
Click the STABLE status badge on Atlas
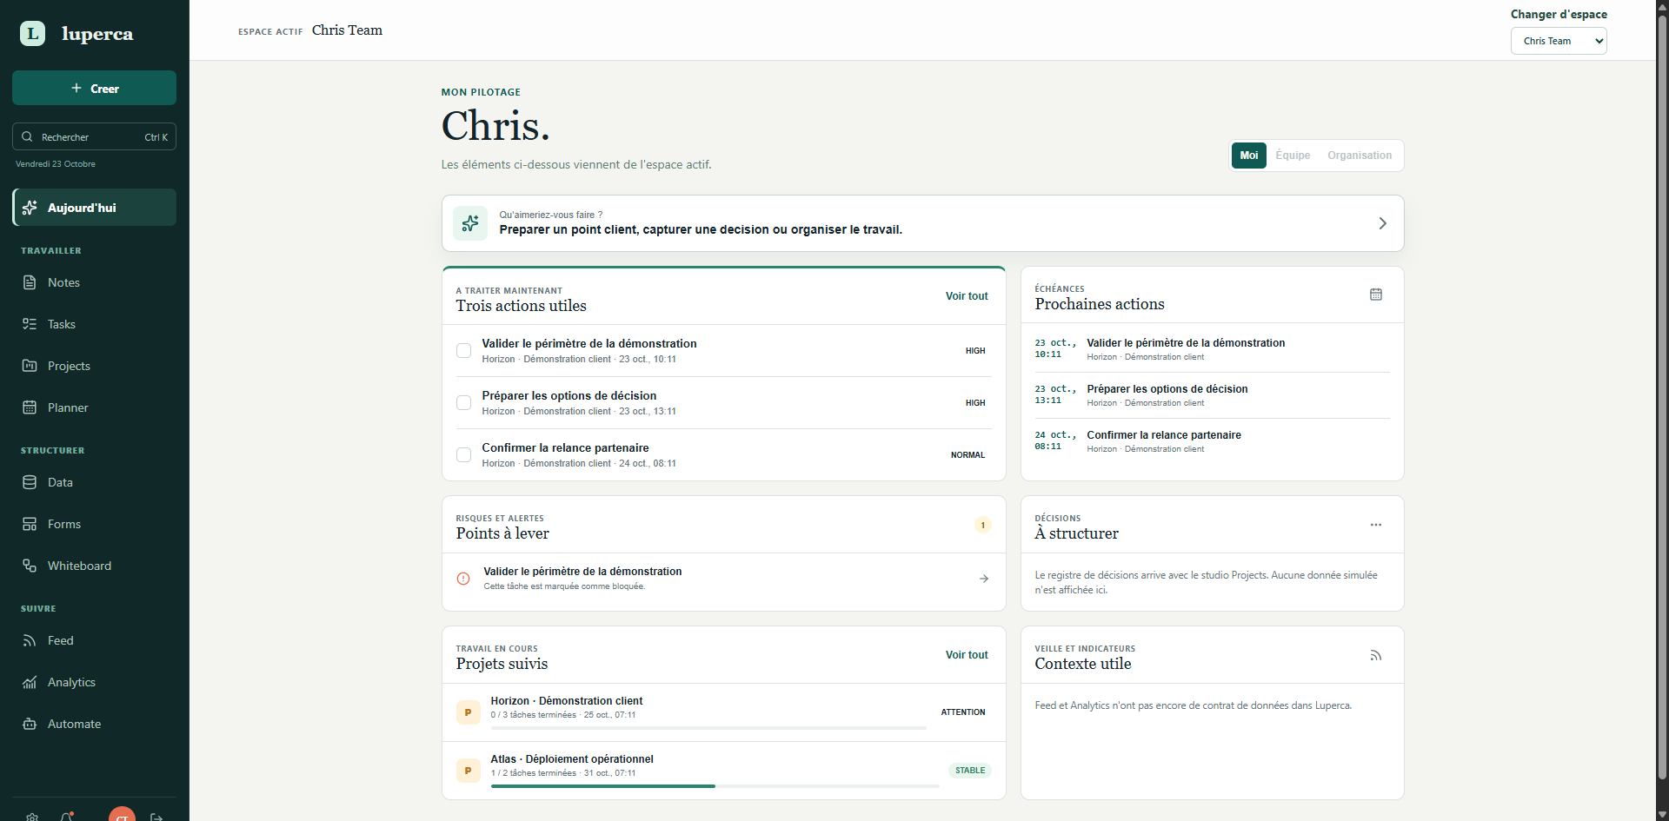click(970, 771)
